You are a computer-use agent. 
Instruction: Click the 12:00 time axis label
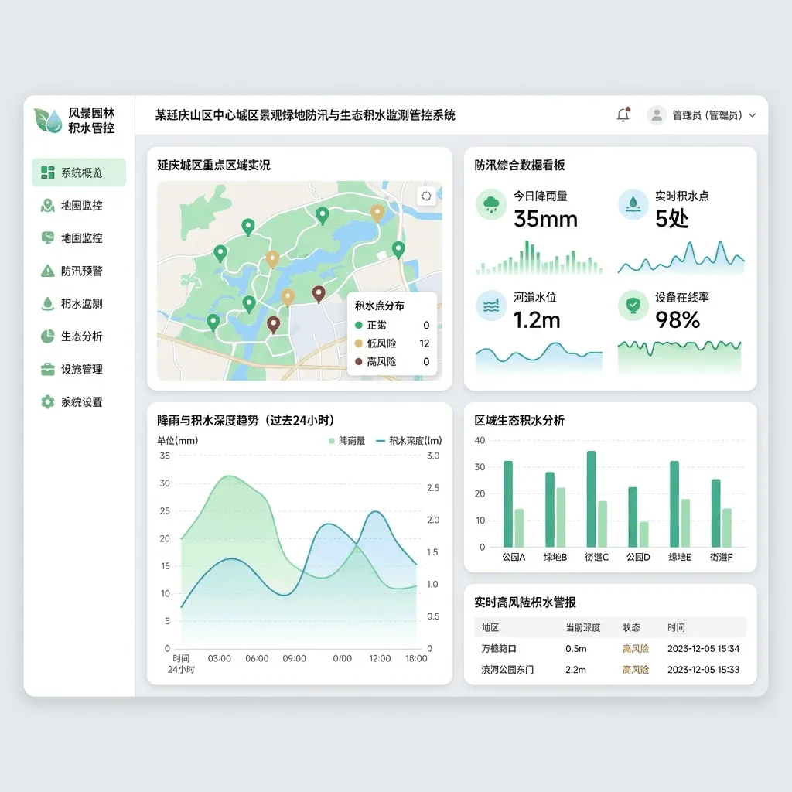click(x=380, y=659)
